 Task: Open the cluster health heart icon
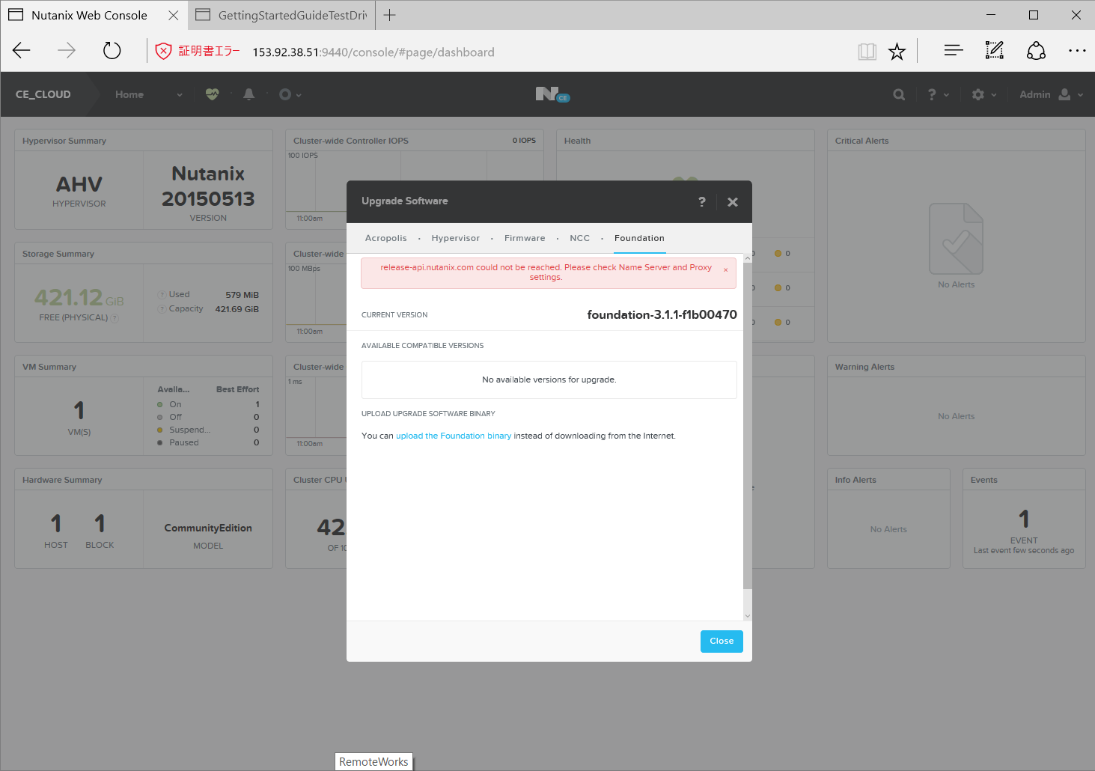click(x=213, y=94)
